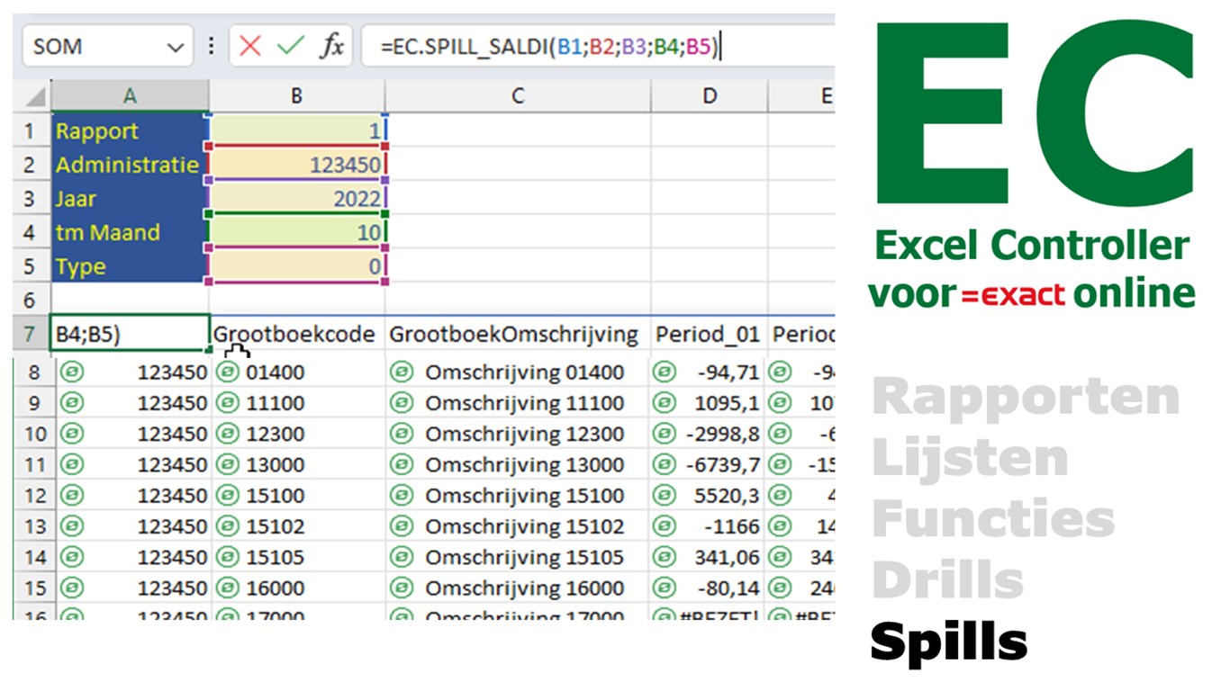Screen dimensions: 1230x691
Task: Click the Functies heading on the right
Action: click(x=993, y=518)
